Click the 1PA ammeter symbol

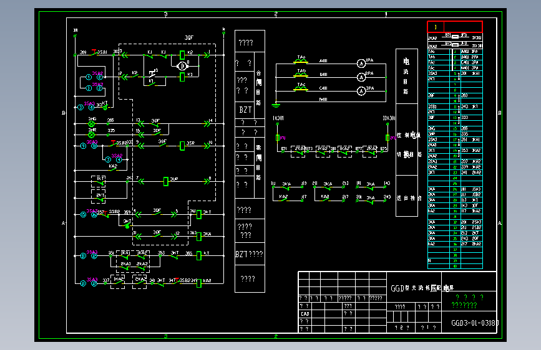tap(361, 64)
